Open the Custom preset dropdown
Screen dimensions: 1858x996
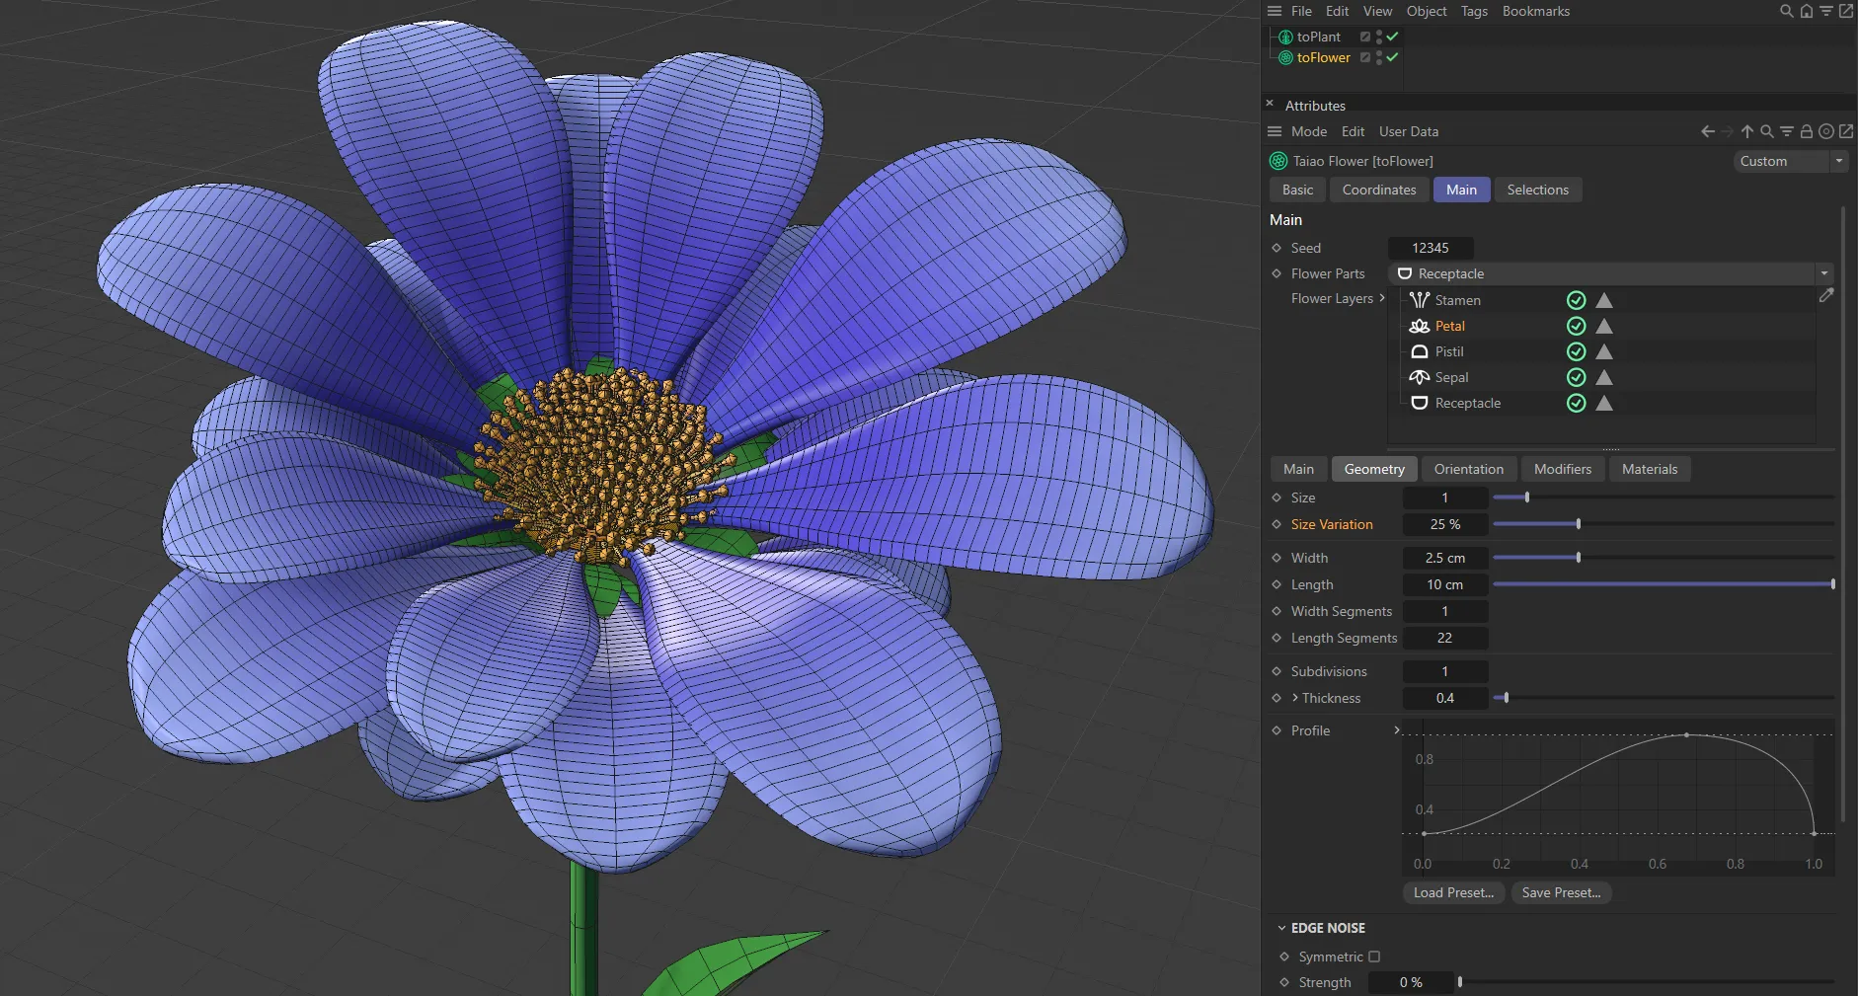click(x=1837, y=161)
